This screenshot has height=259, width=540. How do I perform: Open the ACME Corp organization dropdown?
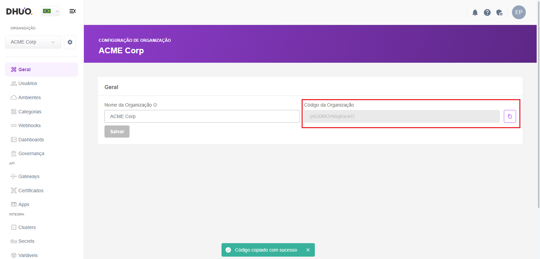(33, 42)
